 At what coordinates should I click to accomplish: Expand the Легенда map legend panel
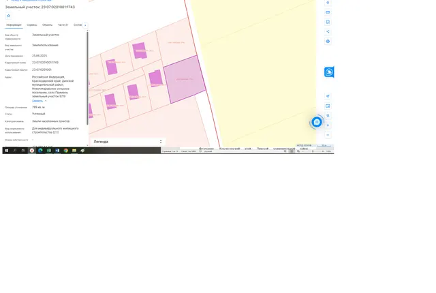127,142
